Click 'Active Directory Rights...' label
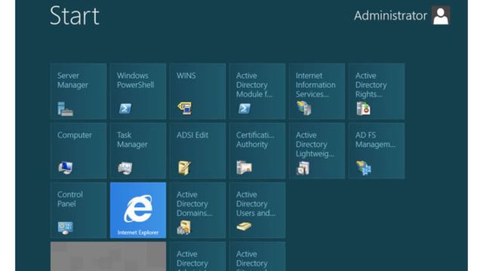 coord(371,85)
